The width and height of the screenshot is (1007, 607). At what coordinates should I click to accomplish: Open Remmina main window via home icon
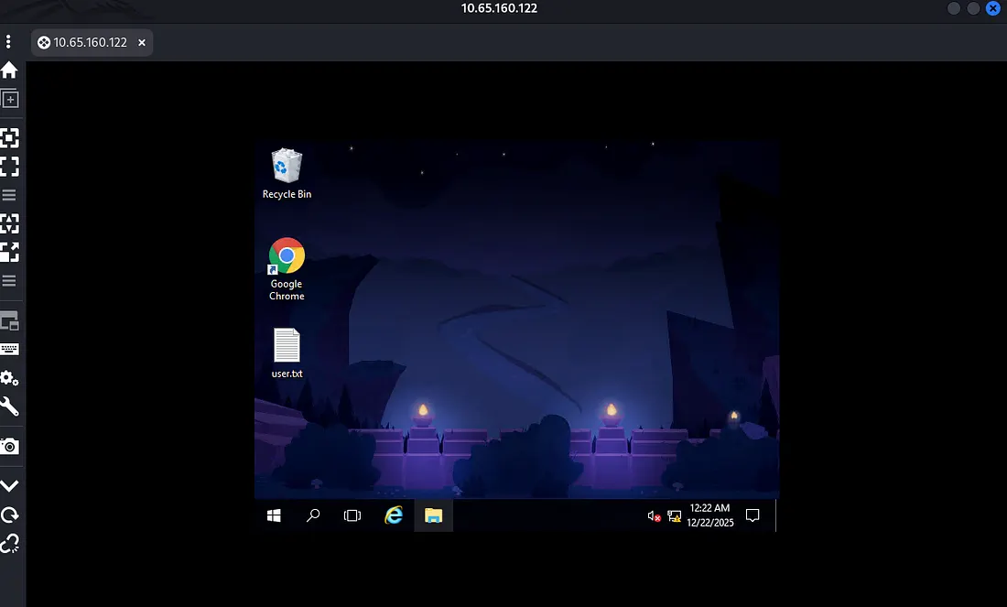click(x=9, y=70)
